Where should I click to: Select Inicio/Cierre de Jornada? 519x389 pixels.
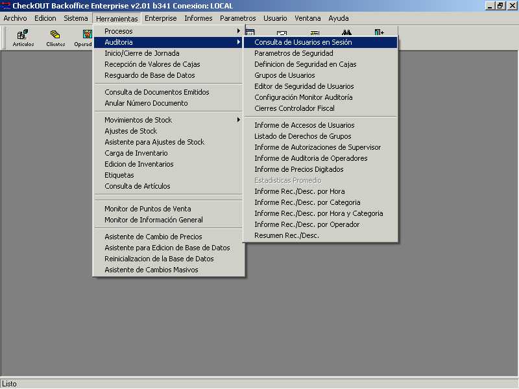(x=169, y=53)
